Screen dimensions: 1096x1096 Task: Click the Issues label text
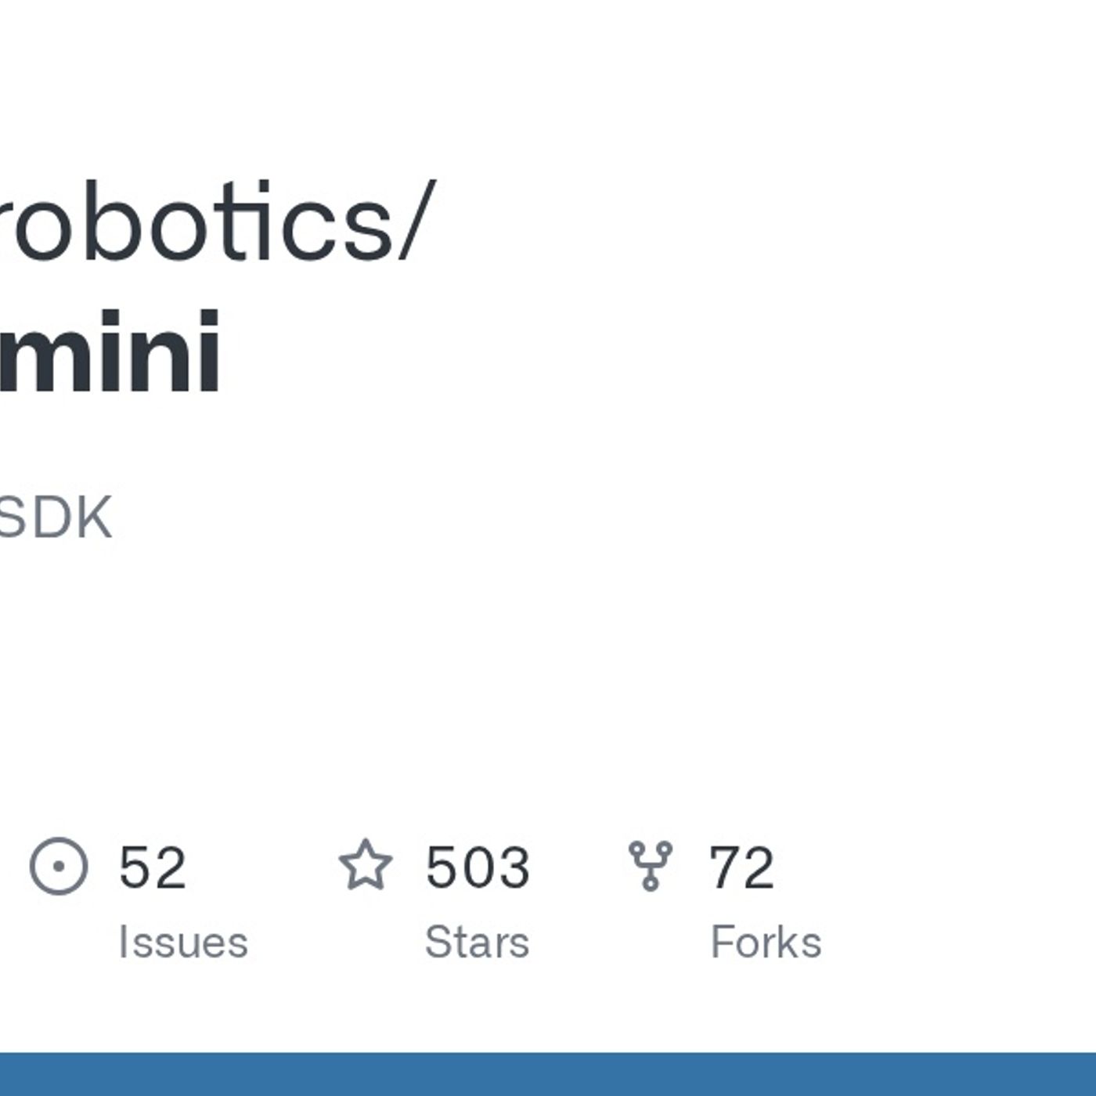tap(182, 942)
